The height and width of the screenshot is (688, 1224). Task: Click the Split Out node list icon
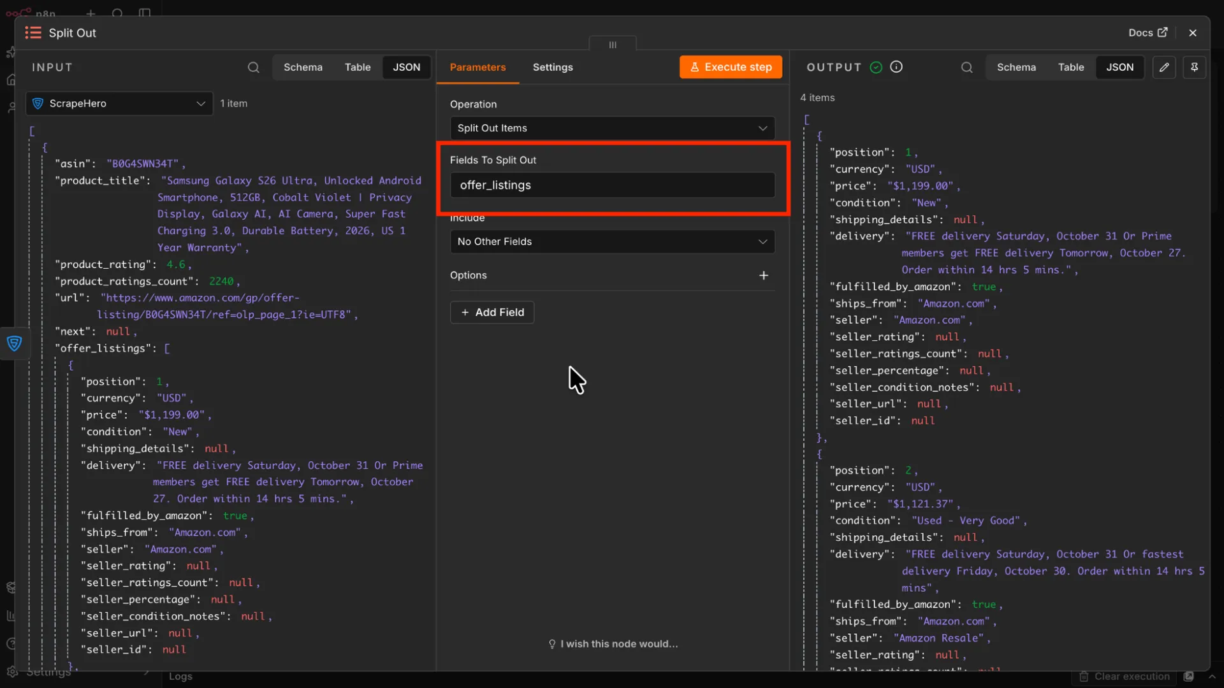click(33, 32)
